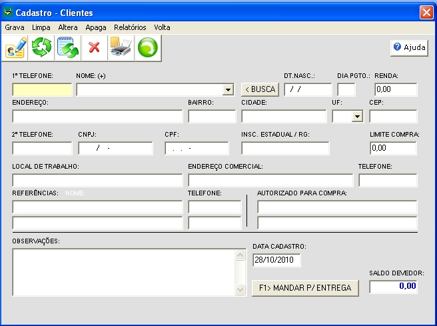Viewport: 437px width, 326px height.
Task: Open the Grava menu
Action: [15, 28]
